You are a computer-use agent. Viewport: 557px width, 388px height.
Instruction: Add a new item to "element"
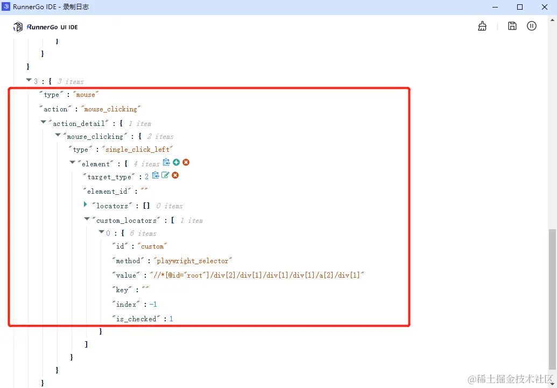(x=176, y=163)
